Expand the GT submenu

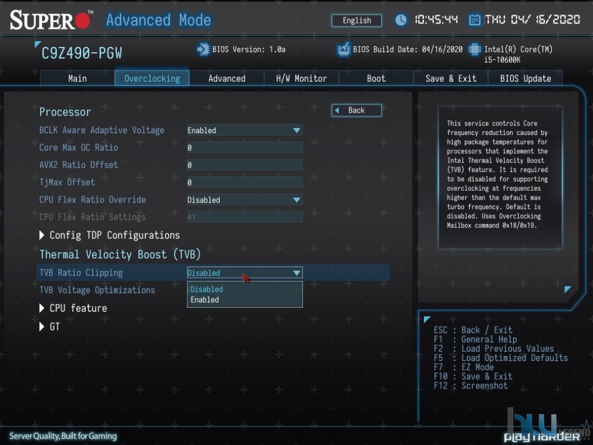coord(49,326)
